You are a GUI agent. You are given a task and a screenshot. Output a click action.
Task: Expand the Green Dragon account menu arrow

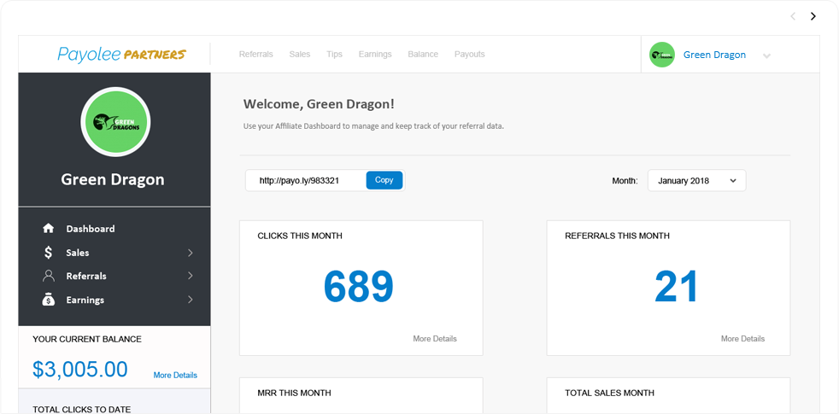point(766,56)
